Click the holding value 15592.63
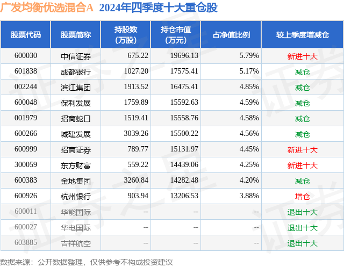The height and width of the screenshot is (267, 344). pos(184,102)
